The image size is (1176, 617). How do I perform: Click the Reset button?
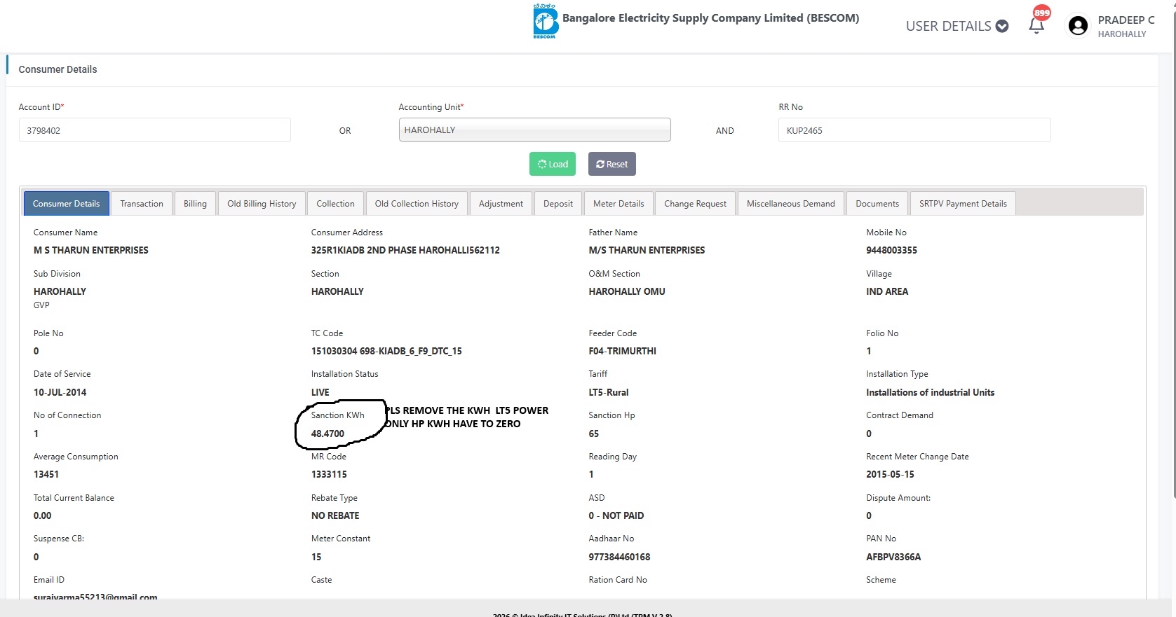(x=612, y=164)
